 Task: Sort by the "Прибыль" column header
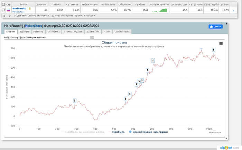[140, 4]
